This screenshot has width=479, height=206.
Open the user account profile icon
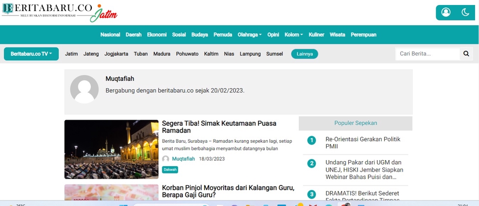(x=446, y=12)
